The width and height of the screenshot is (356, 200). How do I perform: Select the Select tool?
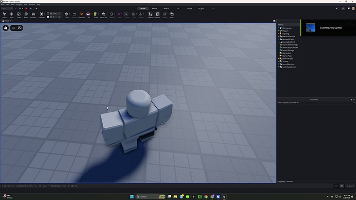pyautogui.click(x=4, y=15)
